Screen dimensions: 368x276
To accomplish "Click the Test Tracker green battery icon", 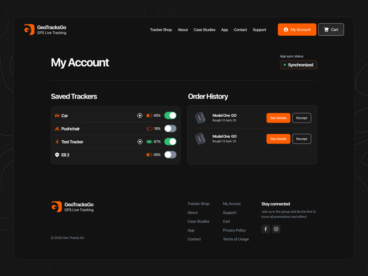I will tap(149, 142).
